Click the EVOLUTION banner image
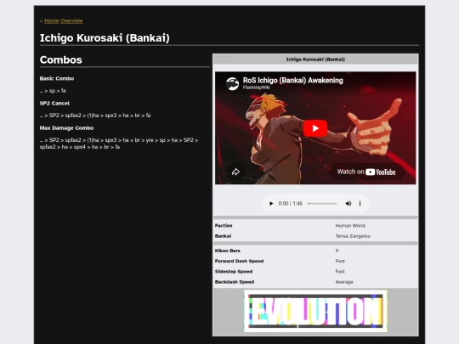Viewport: 459px width, 344px height. (x=315, y=311)
